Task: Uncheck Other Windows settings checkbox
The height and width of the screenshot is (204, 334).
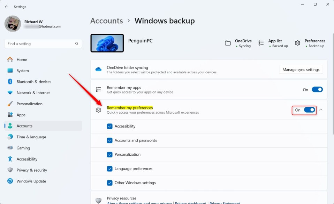Action: point(109,183)
